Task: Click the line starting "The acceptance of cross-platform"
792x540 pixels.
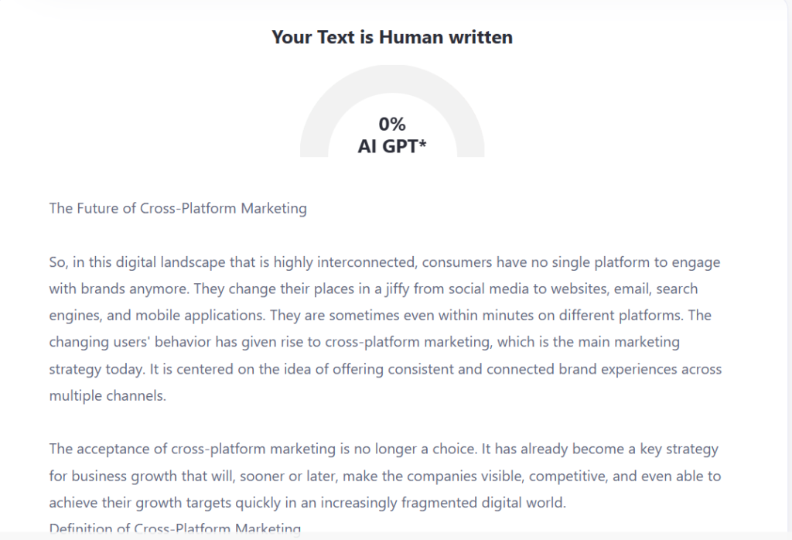Action: [x=384, y=449]
